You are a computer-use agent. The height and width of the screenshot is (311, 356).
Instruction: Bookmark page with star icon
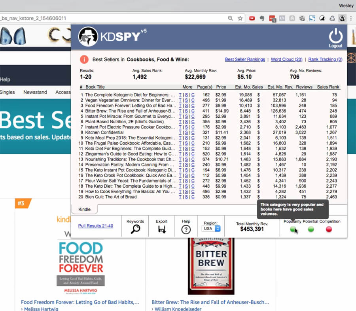tap(240, 18)
